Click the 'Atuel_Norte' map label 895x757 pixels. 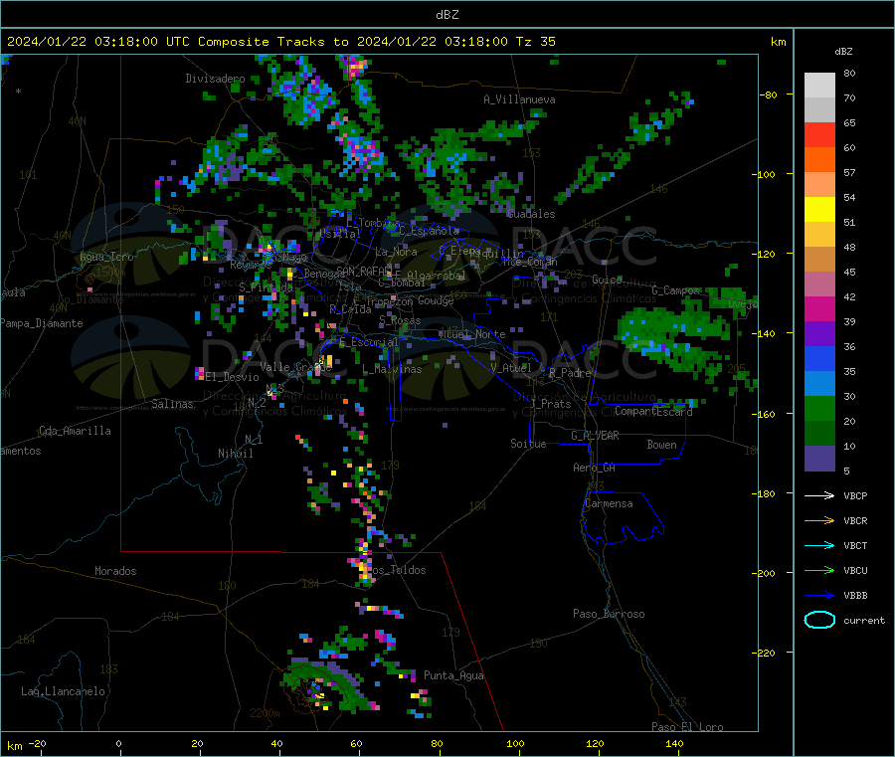click(472, 334)
